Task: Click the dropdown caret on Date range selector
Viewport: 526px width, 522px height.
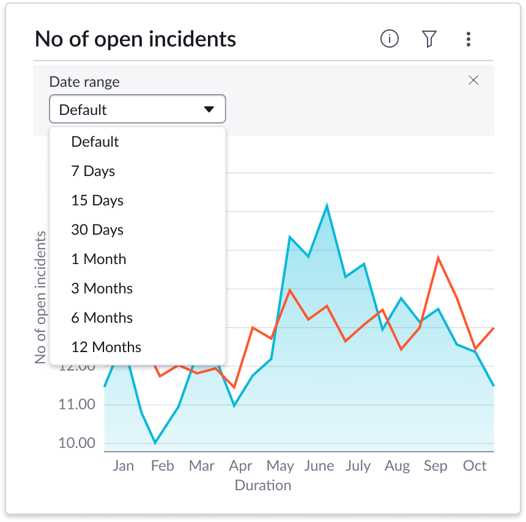Action: [x=210, y=109]
